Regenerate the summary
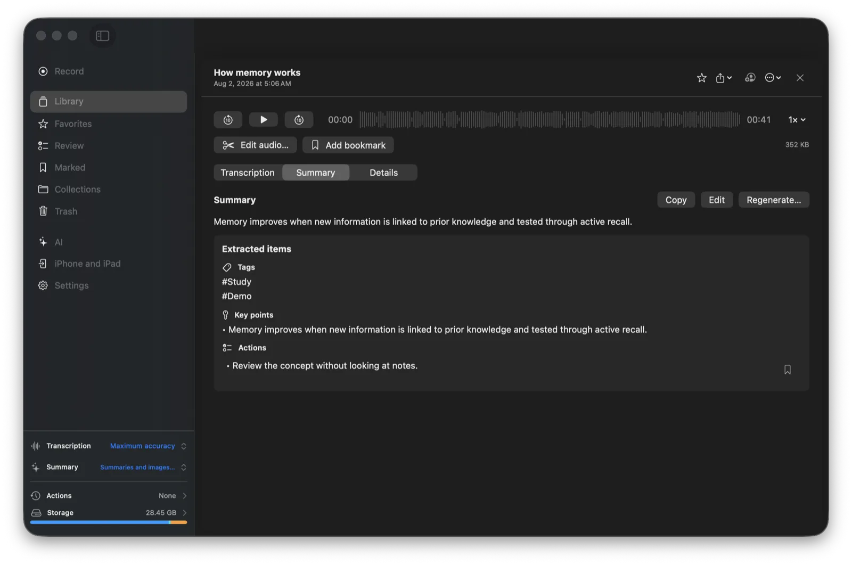Viewport: 852px width, 565px height. (774, 200)
